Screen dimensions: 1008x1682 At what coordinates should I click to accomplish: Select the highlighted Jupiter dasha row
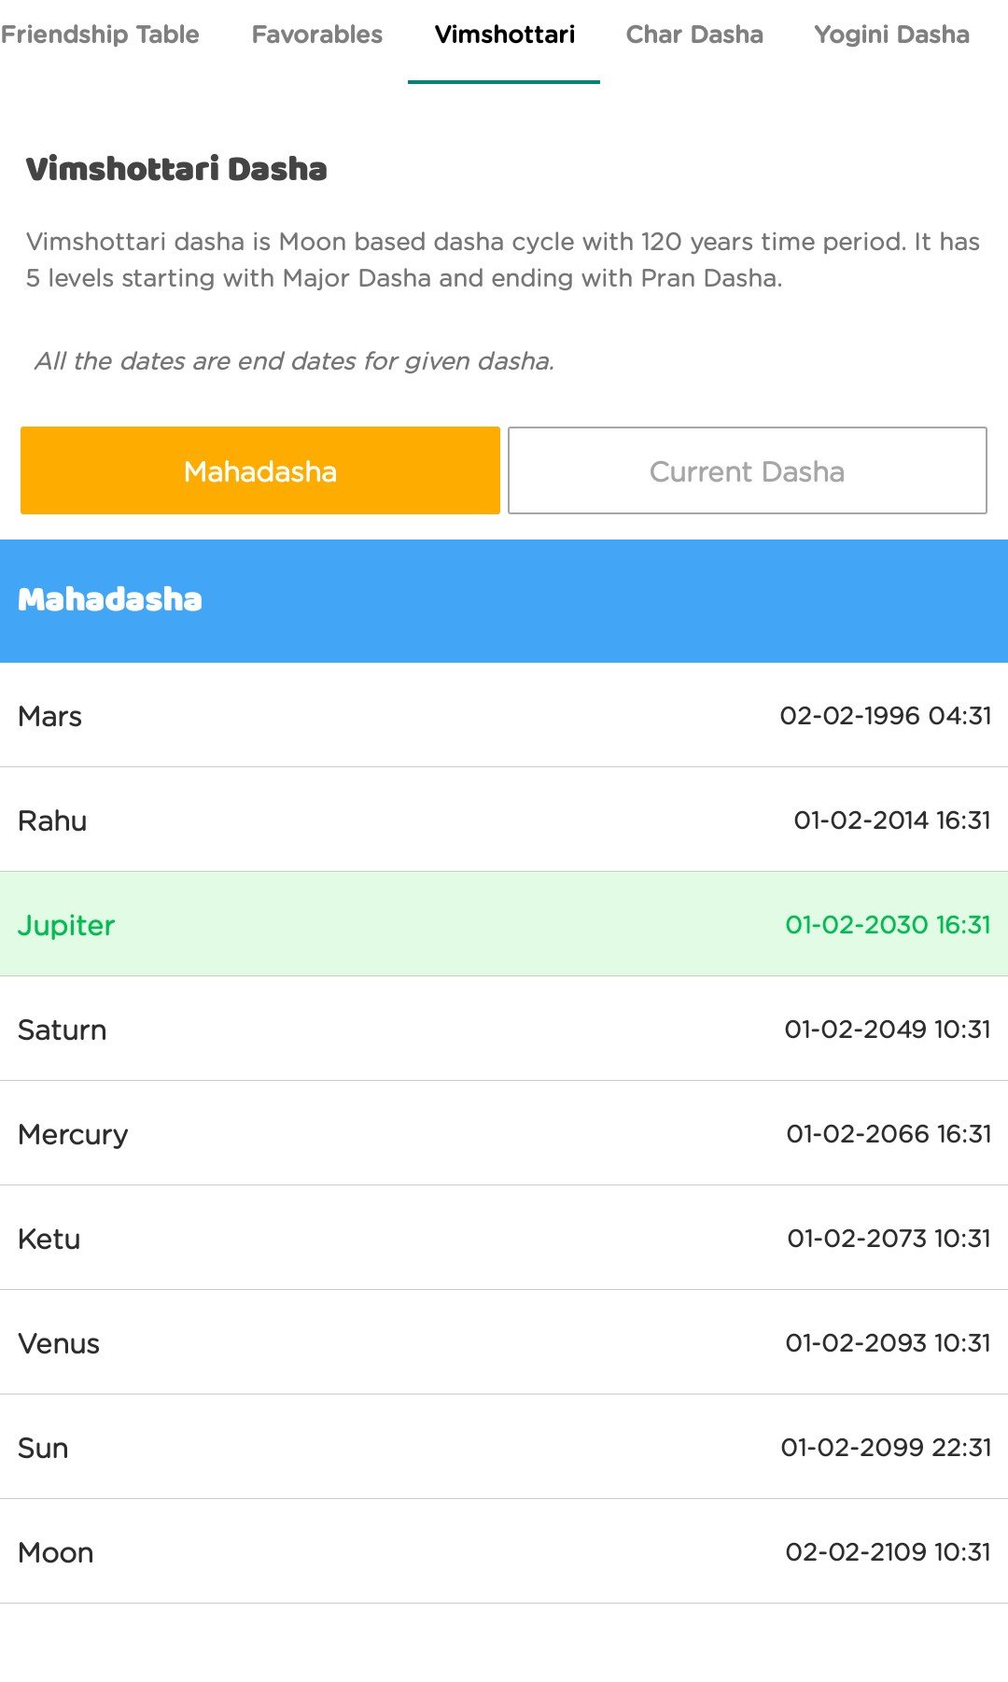pyautogui.click(x=504, y=925)
